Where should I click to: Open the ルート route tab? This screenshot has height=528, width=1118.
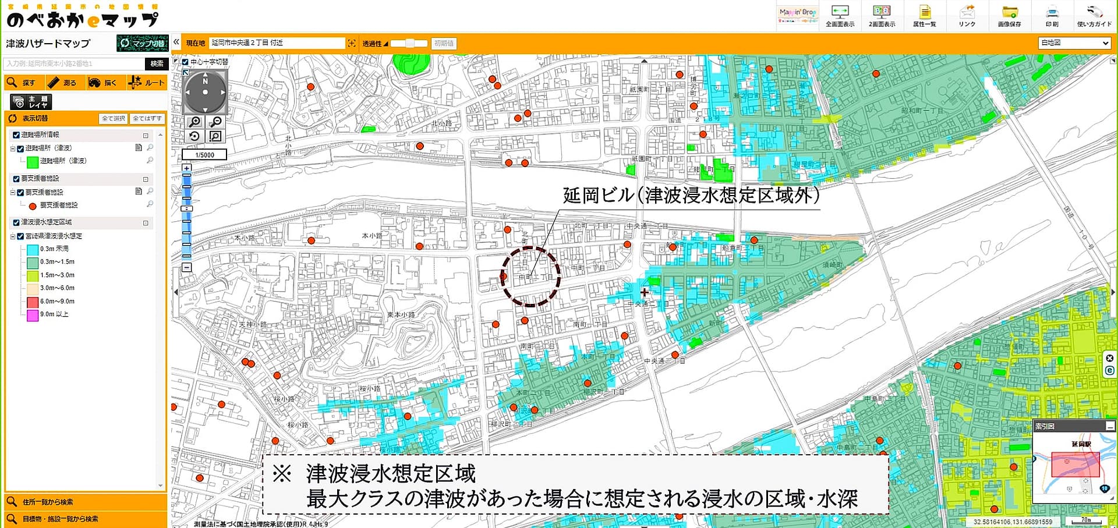click(x=147, y=83)
